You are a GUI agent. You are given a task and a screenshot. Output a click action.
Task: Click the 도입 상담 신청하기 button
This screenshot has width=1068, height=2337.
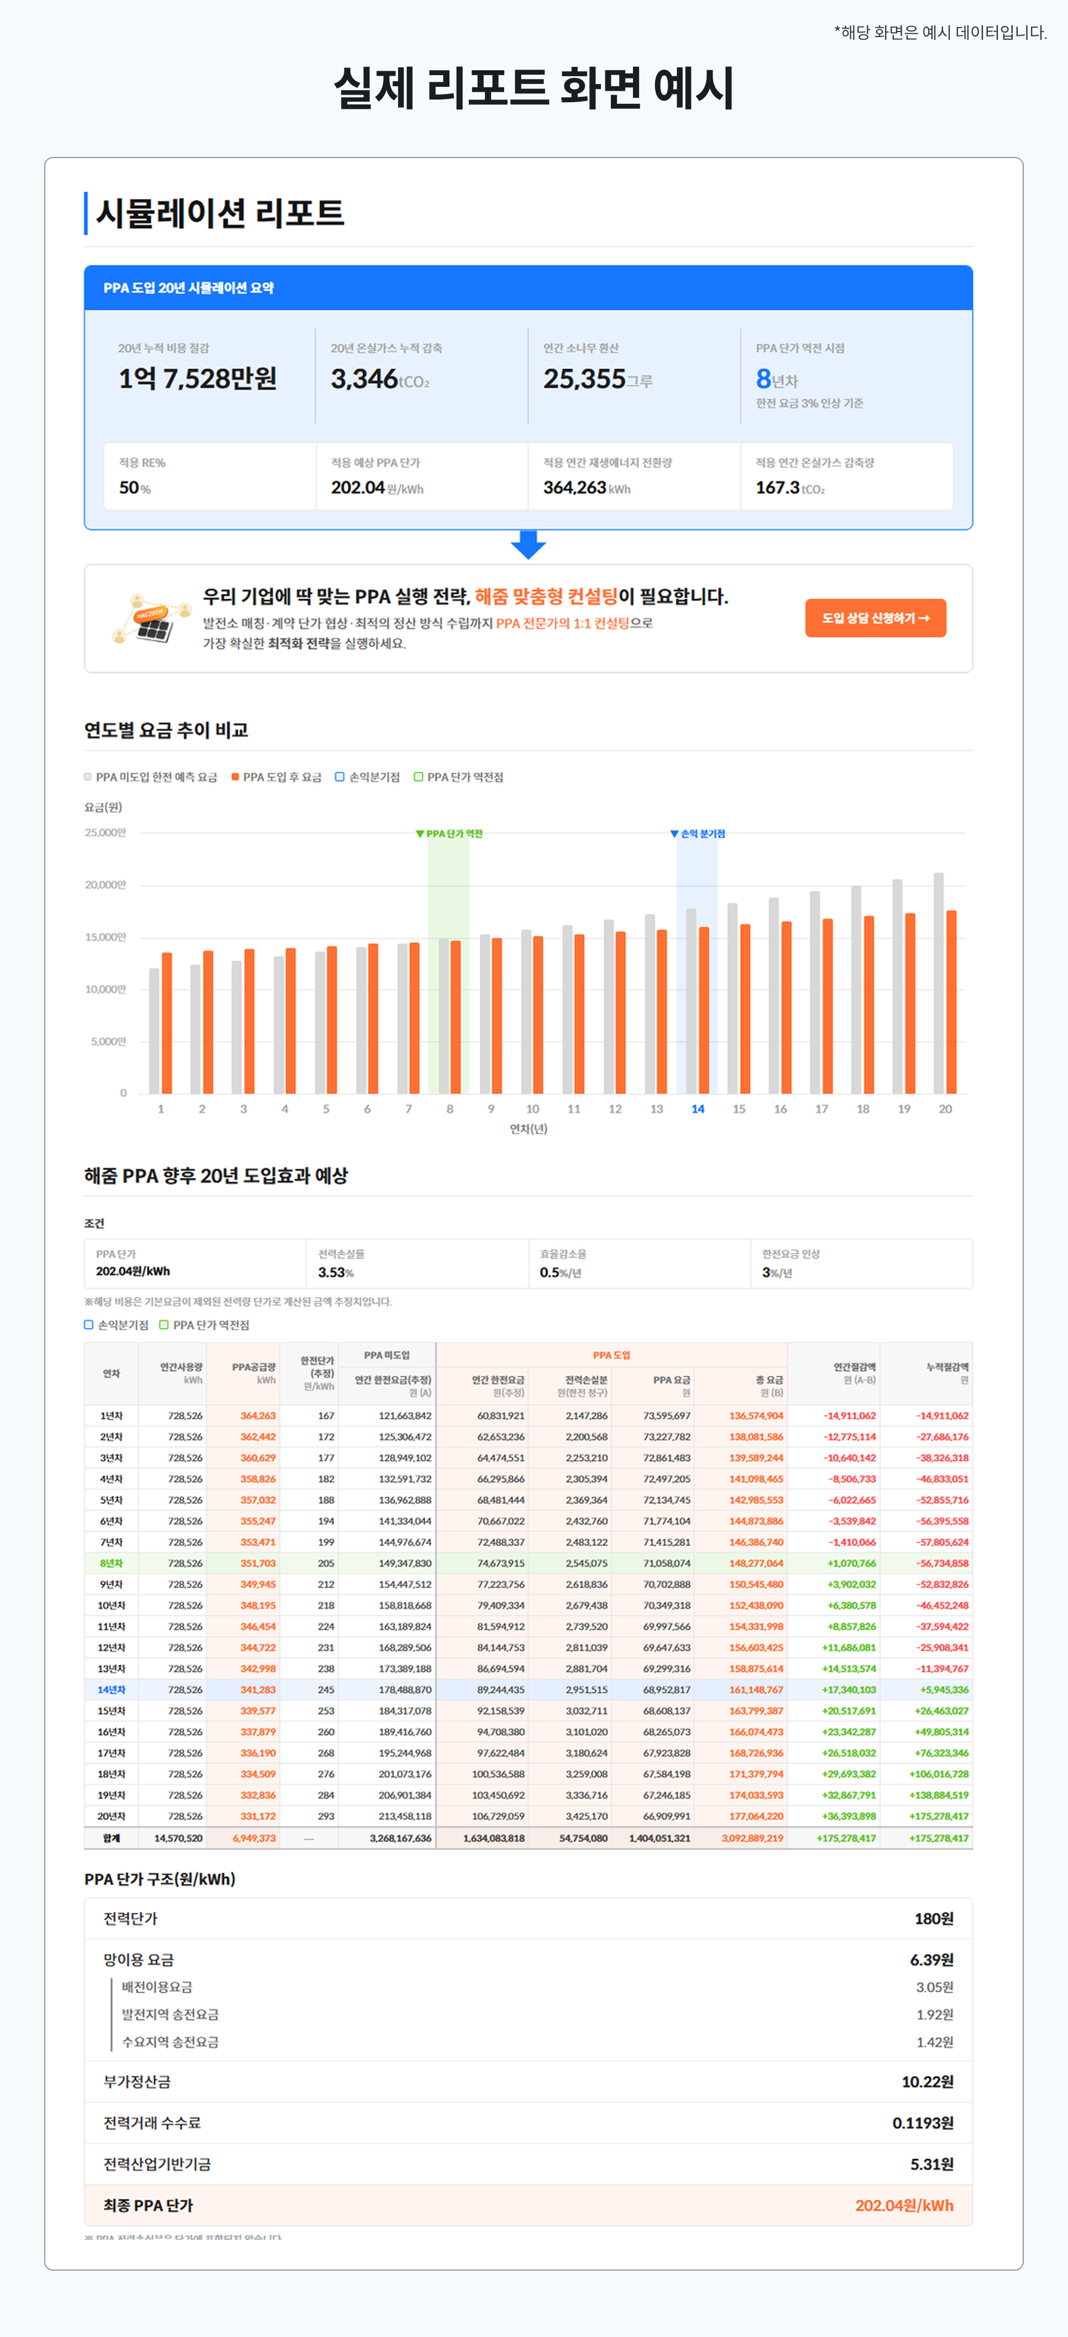click(875, 618)
